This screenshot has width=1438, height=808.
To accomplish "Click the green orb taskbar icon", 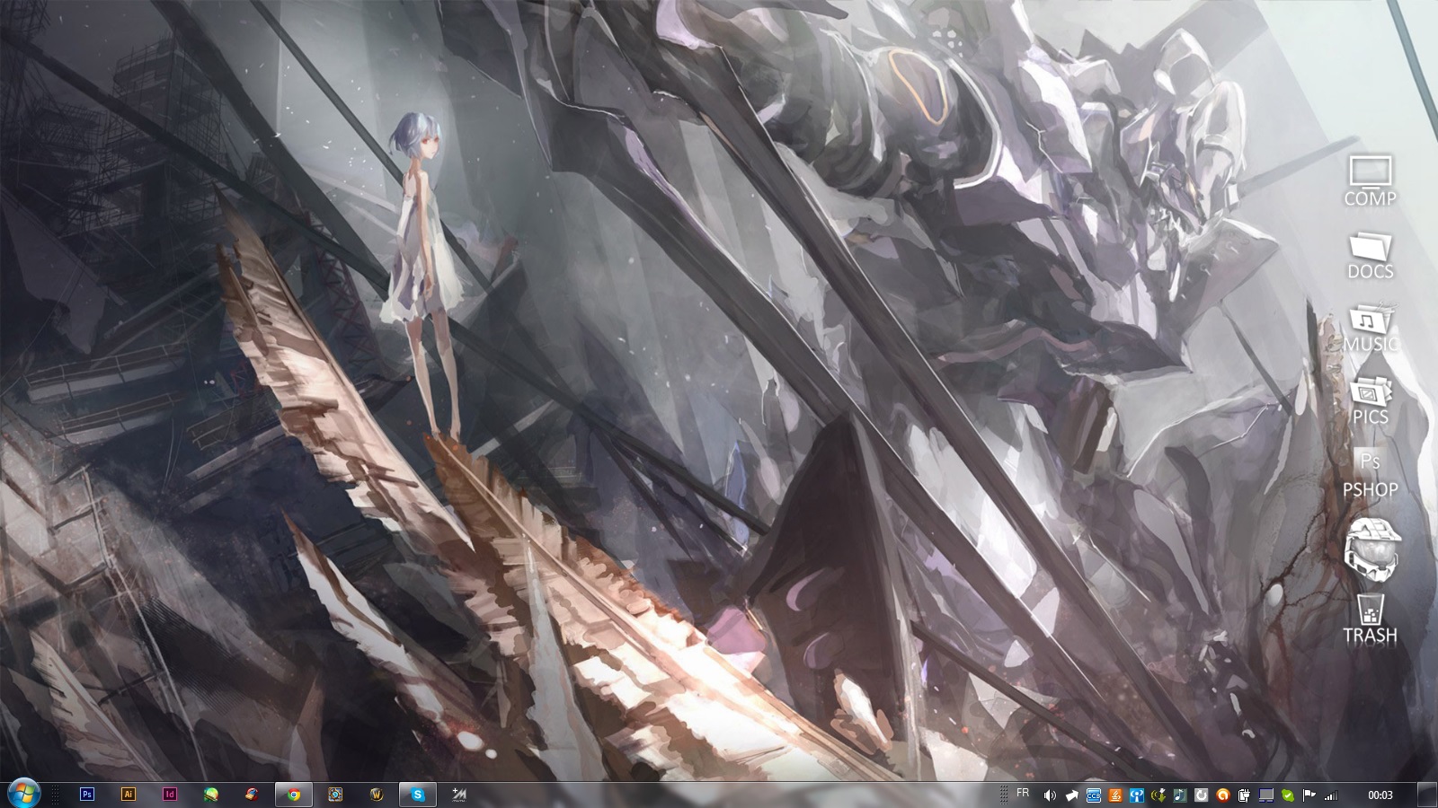I will [211, 795].
